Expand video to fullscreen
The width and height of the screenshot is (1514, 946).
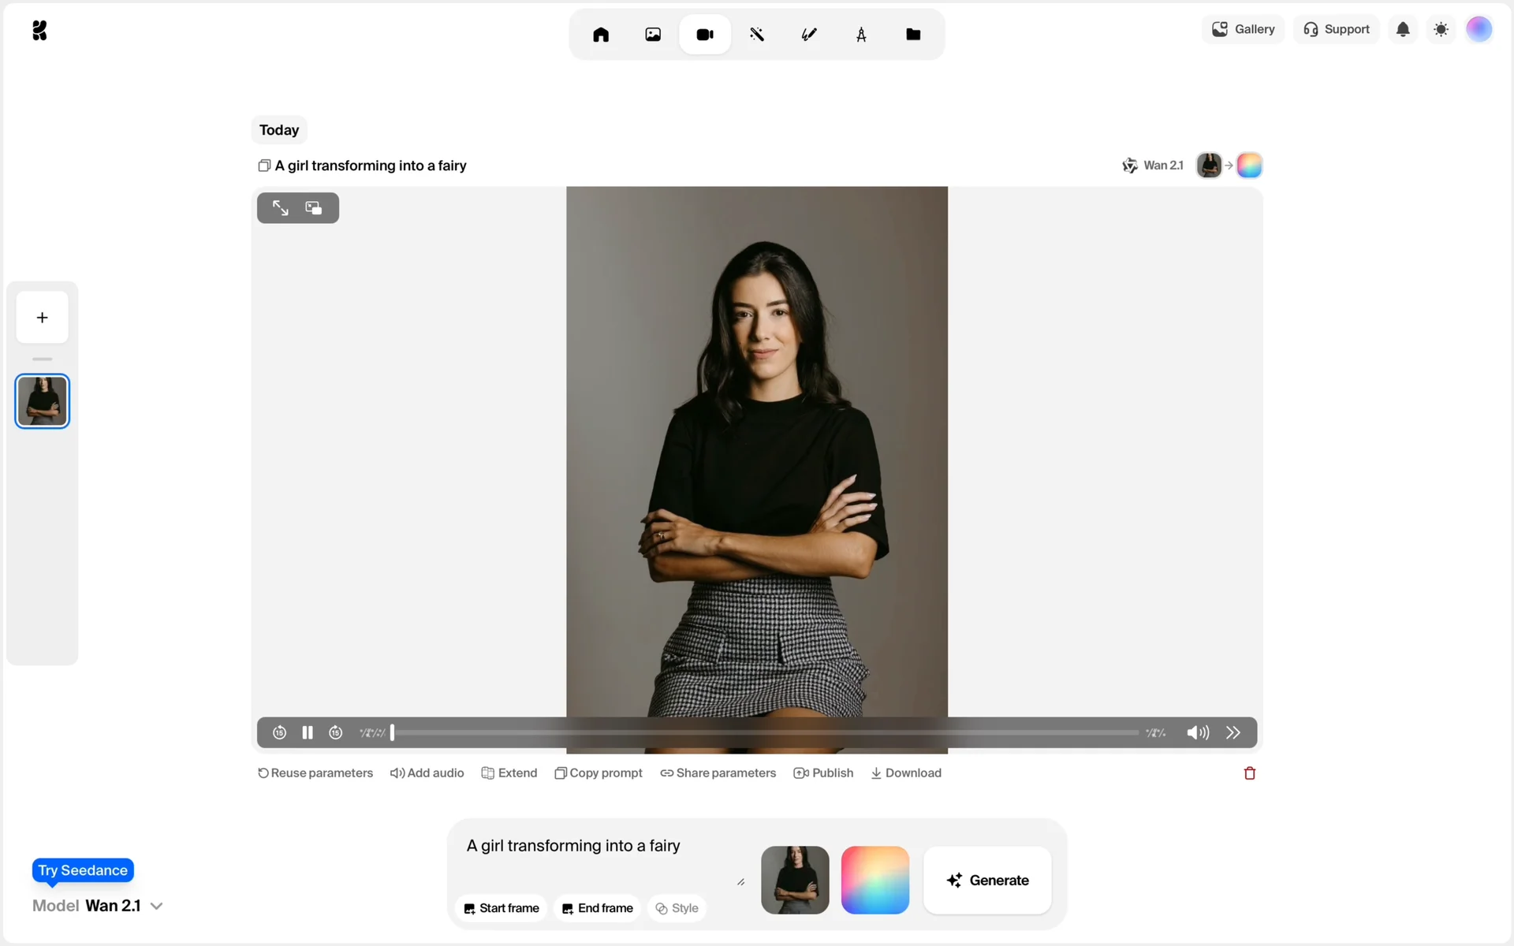281,208
